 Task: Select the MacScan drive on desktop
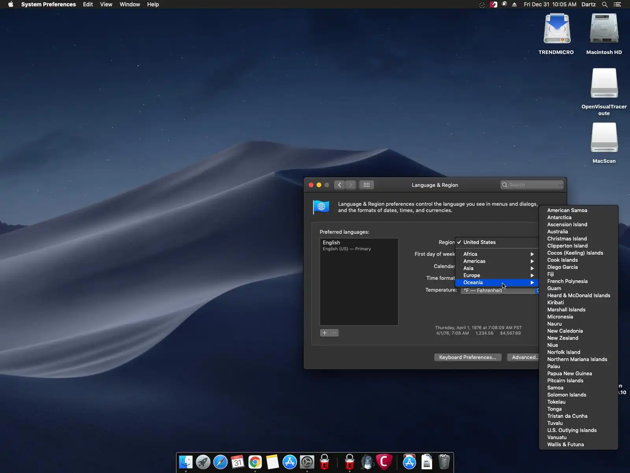pos(604,143)
